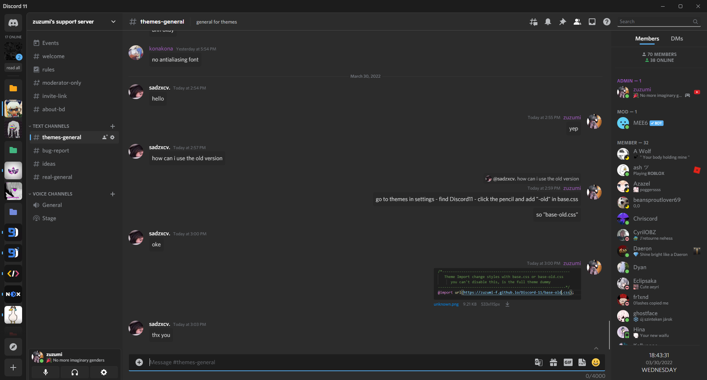Image resolution: width=707 pixels, height=380 pixels.
Task: Expand the blue server folder
Action: click(x=13, y=212)
